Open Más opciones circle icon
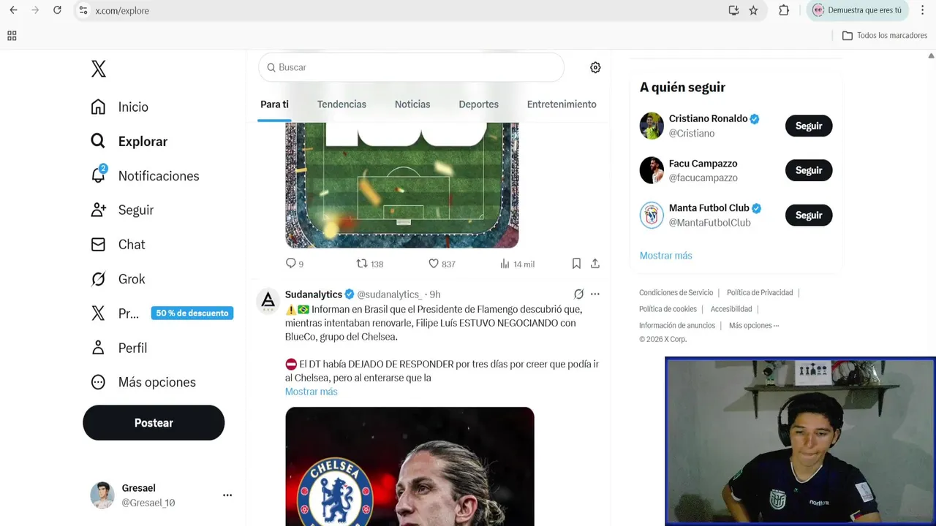Screen dimensions: 936x526 (98, 382)
